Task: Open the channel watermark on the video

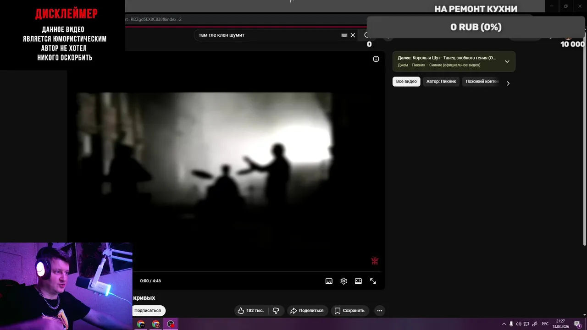Action: coord(375,261)
